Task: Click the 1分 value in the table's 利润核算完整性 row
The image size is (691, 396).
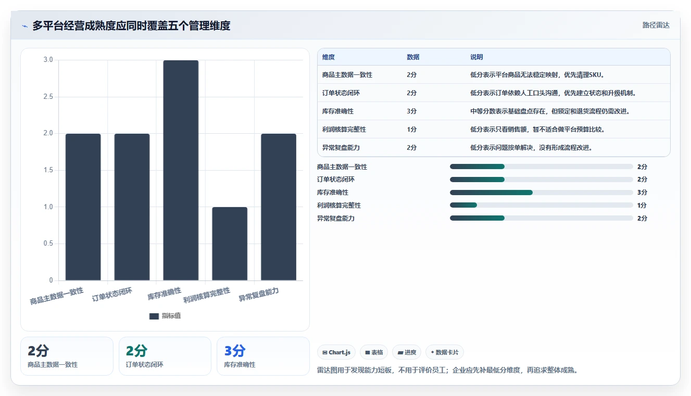Action: 412,130
